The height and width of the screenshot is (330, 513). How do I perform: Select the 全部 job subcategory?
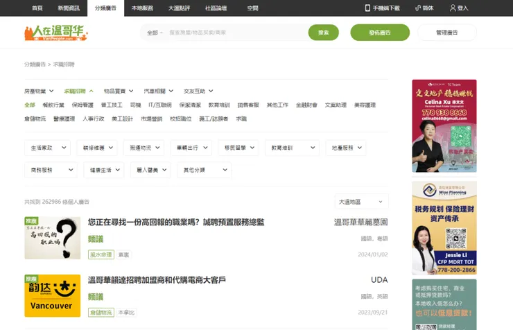30,105
